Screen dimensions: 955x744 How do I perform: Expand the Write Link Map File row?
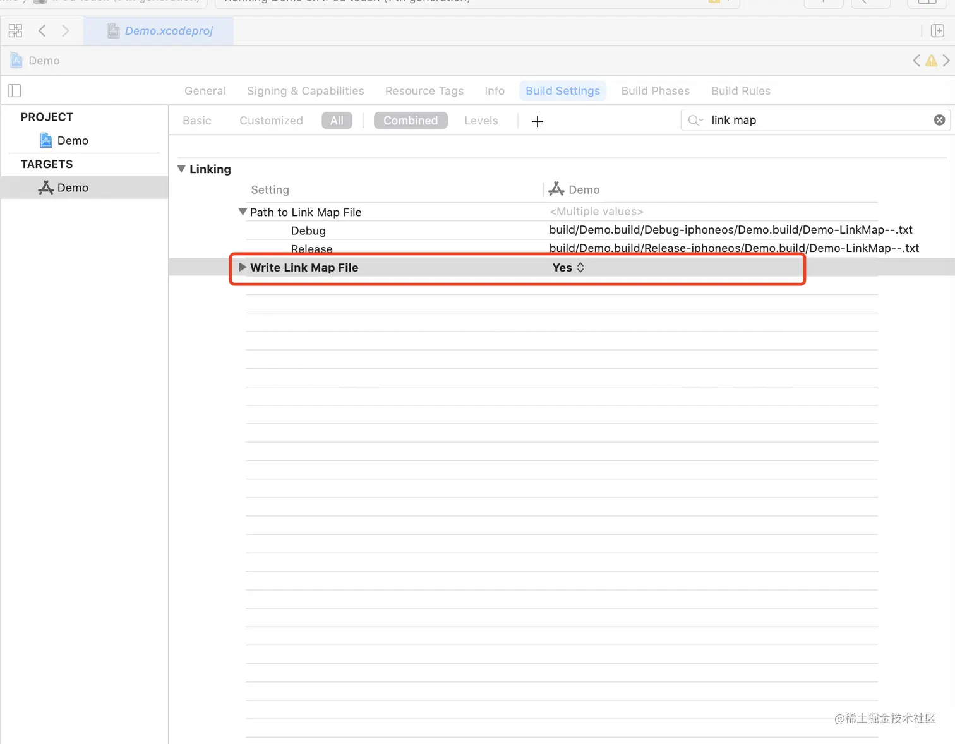coord(243,267)
